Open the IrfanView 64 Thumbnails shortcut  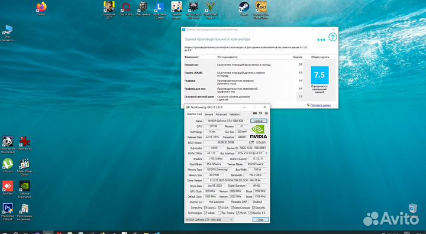8,144
